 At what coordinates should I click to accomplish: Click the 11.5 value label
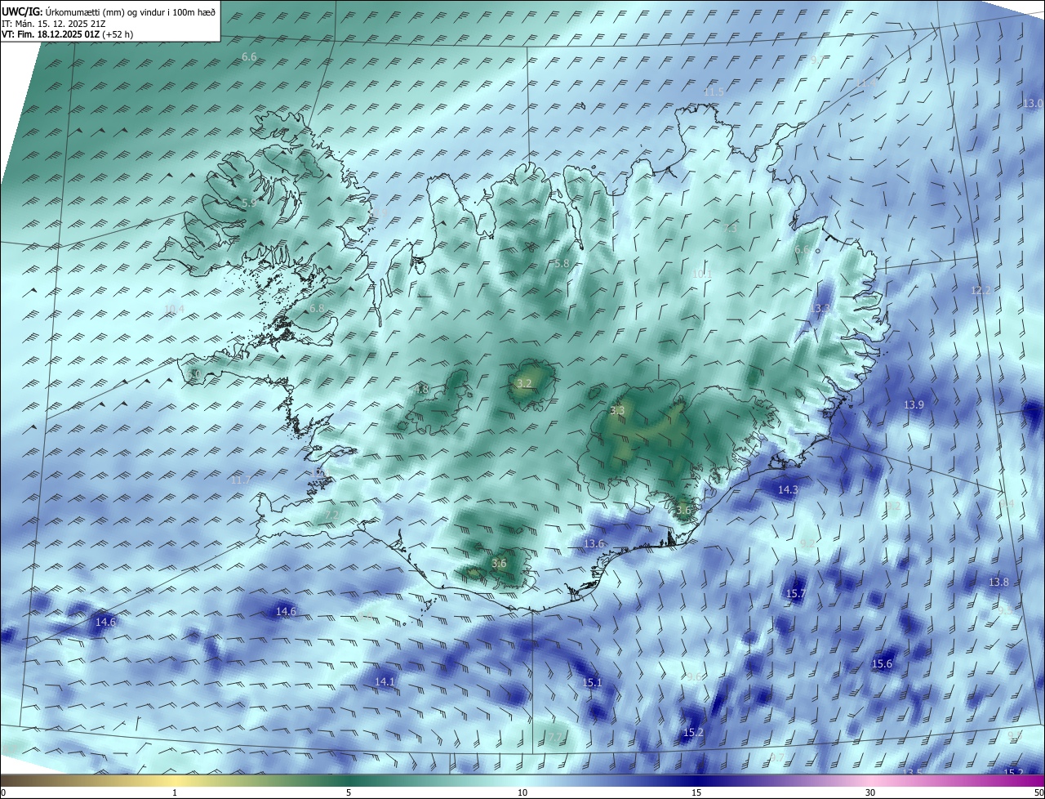click(714, 92)
